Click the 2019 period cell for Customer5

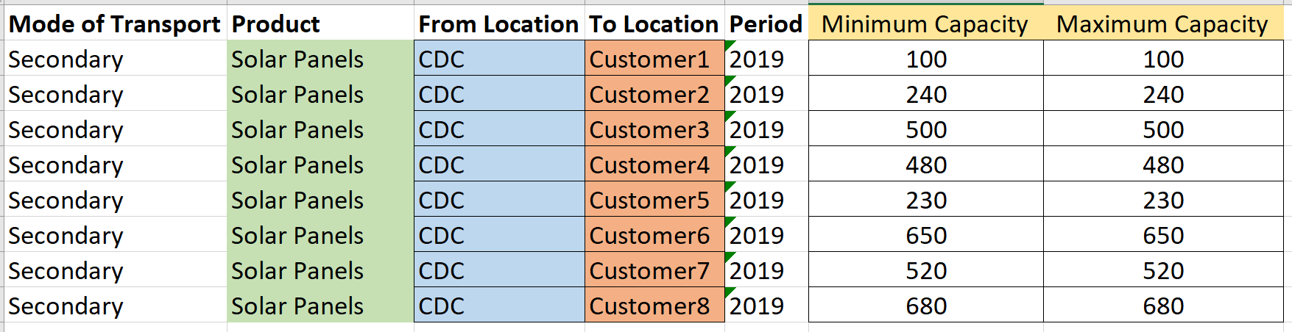coord(766,200)
